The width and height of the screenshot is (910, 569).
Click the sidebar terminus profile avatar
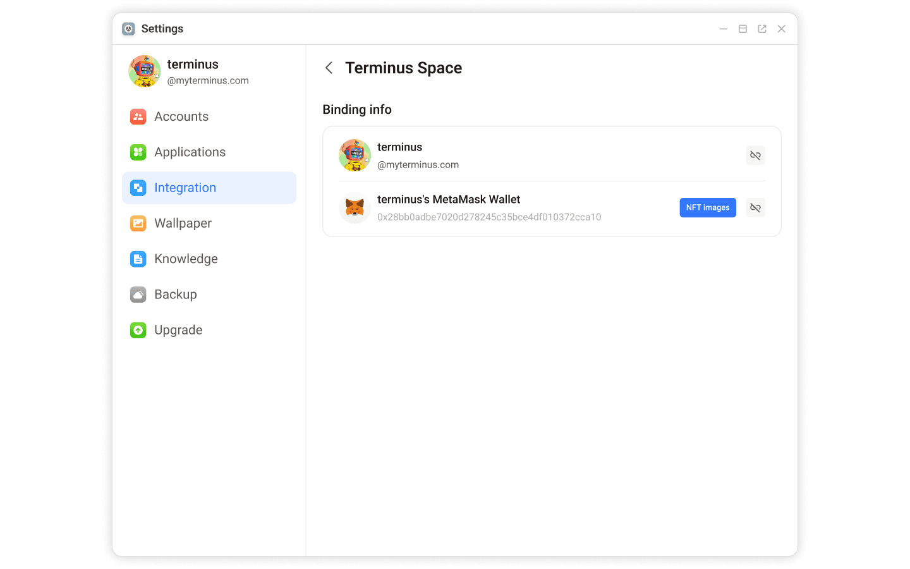[x=145, y=71]
